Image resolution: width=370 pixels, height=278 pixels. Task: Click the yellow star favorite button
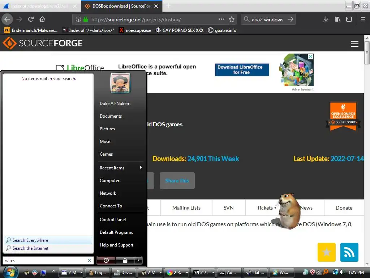327,252
